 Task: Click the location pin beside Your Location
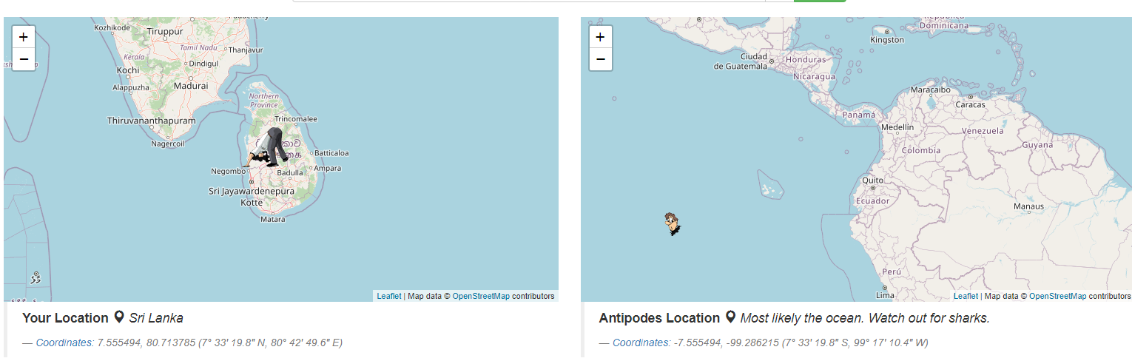119,317
